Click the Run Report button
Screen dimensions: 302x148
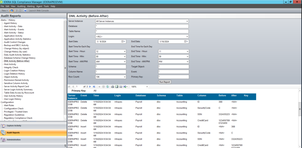pos(165,82)
